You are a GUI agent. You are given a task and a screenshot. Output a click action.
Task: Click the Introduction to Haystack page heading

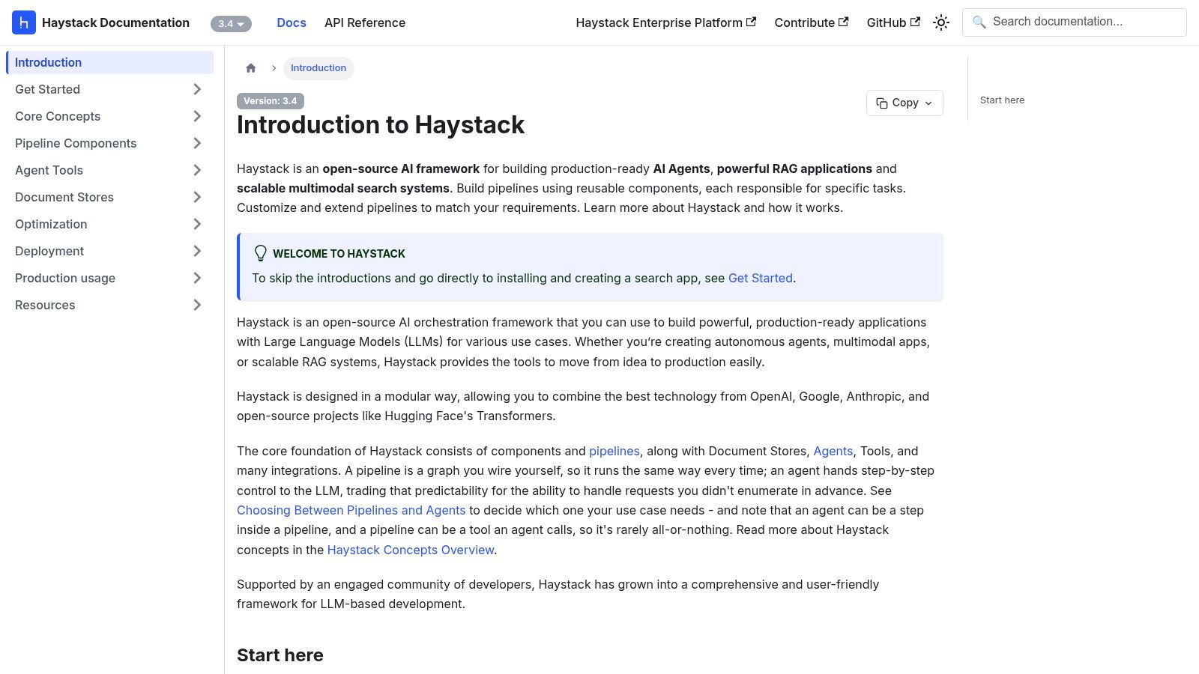click(381, 124)
